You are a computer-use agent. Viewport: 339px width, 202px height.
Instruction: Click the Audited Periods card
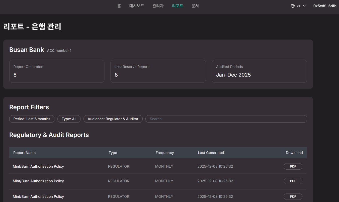tap(259, 71)
